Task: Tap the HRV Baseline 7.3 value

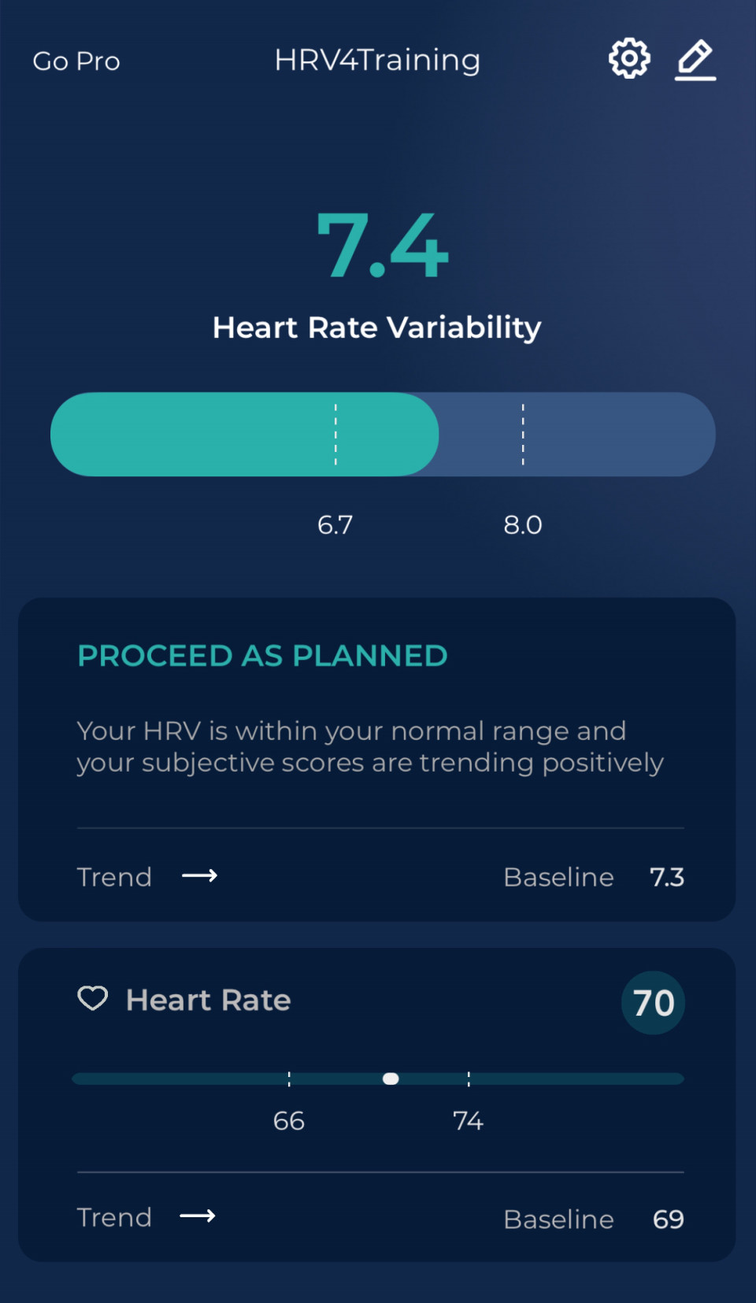Action: [667, 877]
